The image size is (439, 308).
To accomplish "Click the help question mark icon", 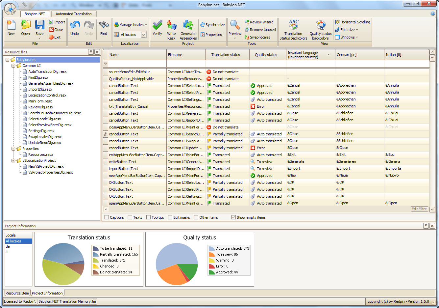I will (433, 14).
